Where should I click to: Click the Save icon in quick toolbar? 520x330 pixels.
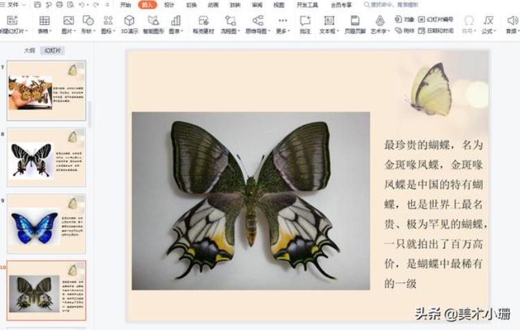[x=40, y=5]
